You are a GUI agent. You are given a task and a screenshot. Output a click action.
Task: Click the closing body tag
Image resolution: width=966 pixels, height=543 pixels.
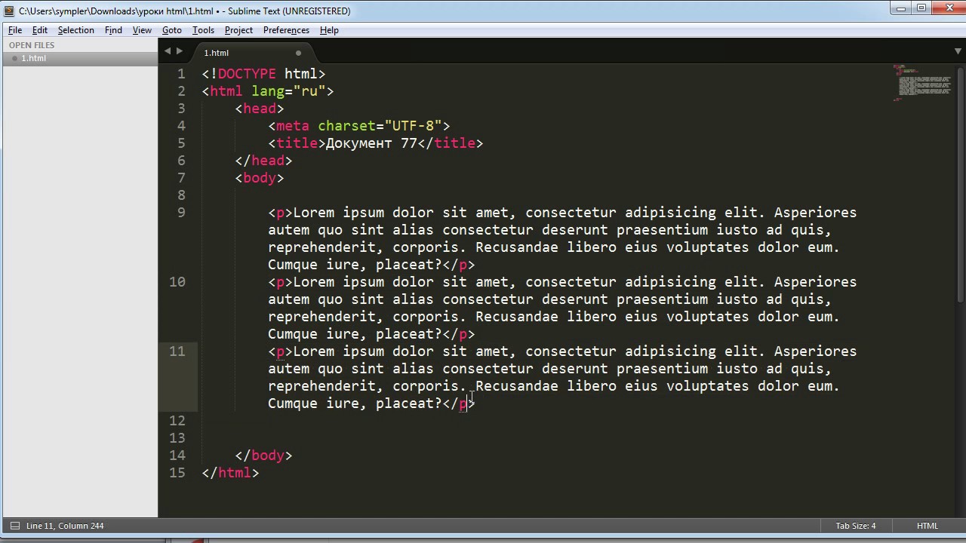[263, 456]
